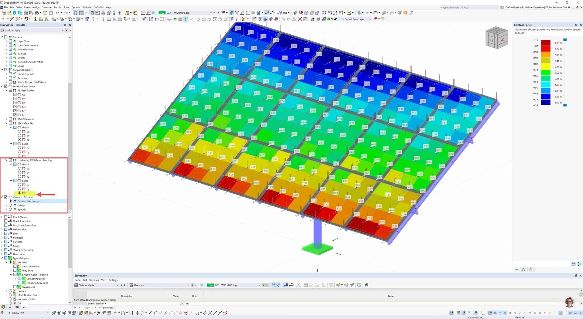
Task: Click the Settings item in Summary panel
Action: (x=113, y=280)
